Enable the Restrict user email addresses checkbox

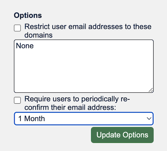pyautogui.click(x=17, y=28)
